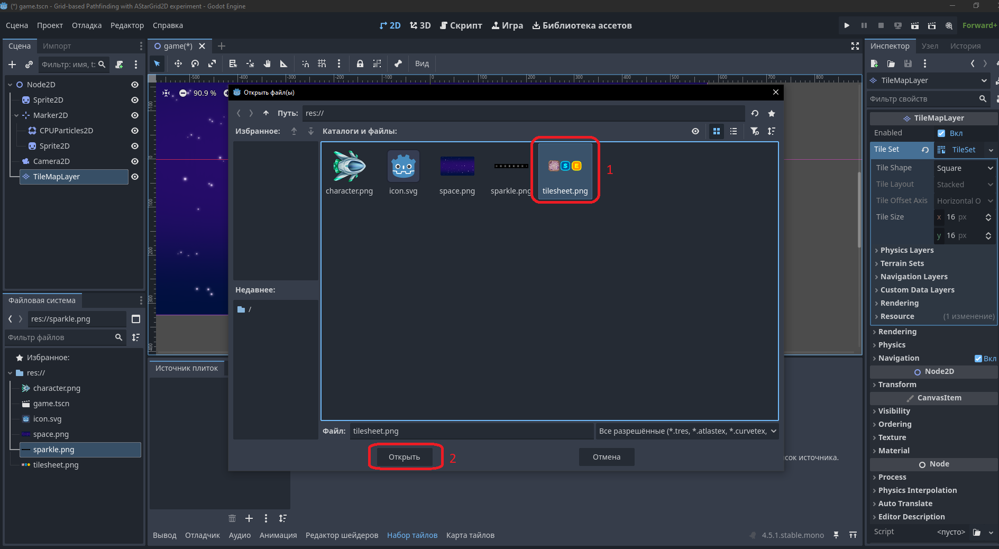Open the Вид menu button in viewport toolbar
The width and height of the screenshot is (999, 549).
[x=422, y=63]
